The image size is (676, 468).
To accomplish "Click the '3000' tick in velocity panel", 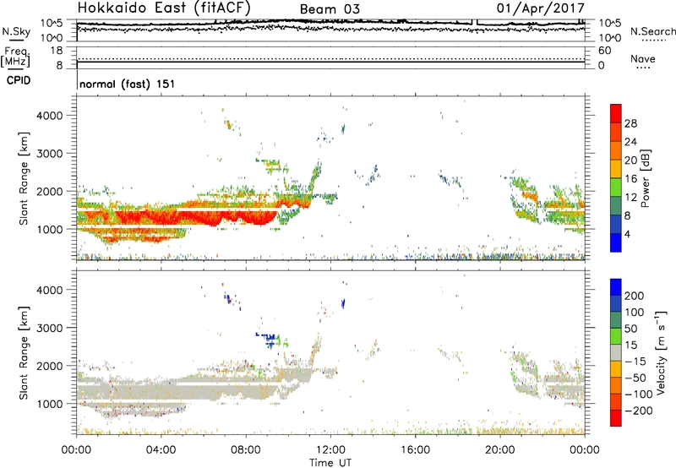I will point(50,328).
